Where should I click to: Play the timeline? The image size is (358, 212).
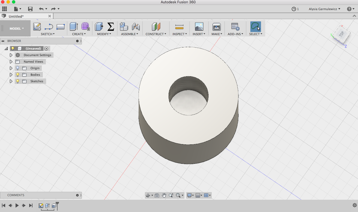[17, 205]
